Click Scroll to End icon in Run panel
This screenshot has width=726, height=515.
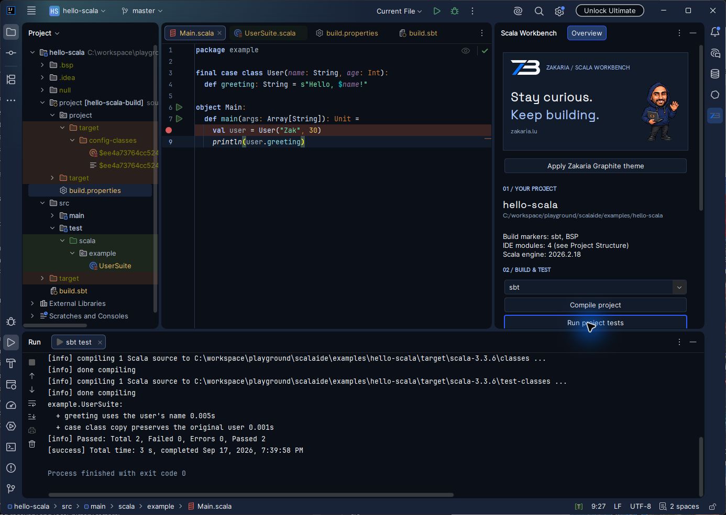point(32,417)
